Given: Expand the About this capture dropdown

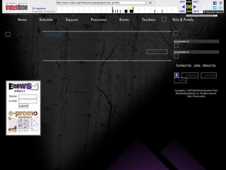Looking at the screenshot, I should pyautogui.click(x=213, y=12).
